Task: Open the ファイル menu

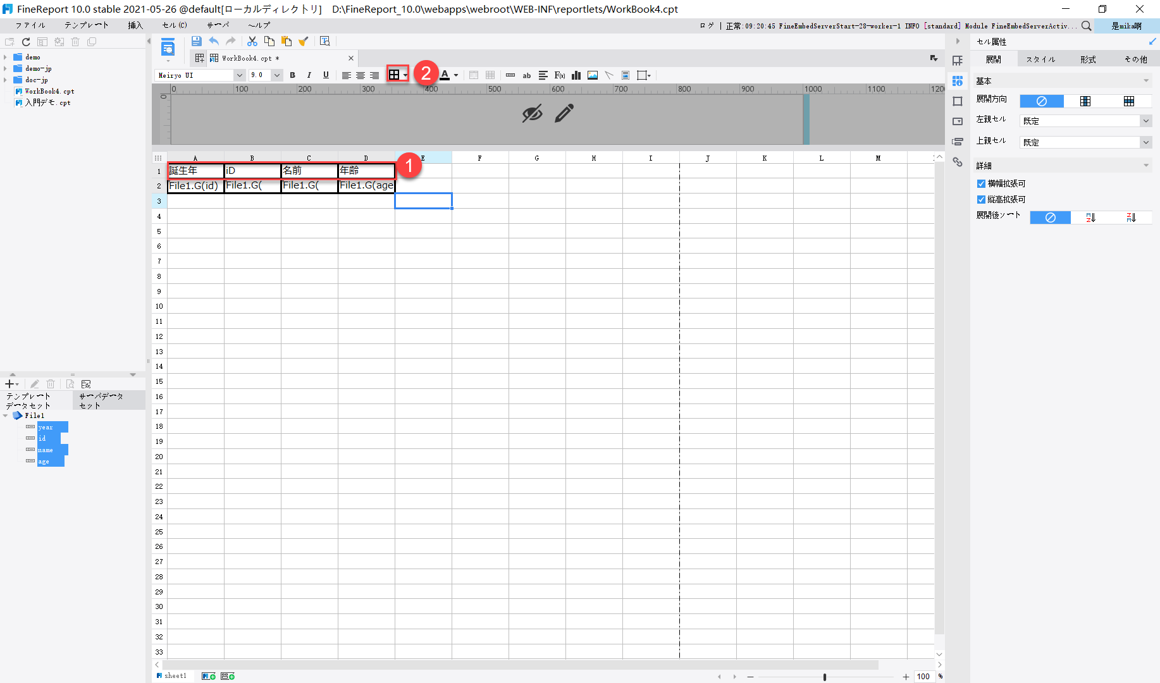Action: coord(30,25)
